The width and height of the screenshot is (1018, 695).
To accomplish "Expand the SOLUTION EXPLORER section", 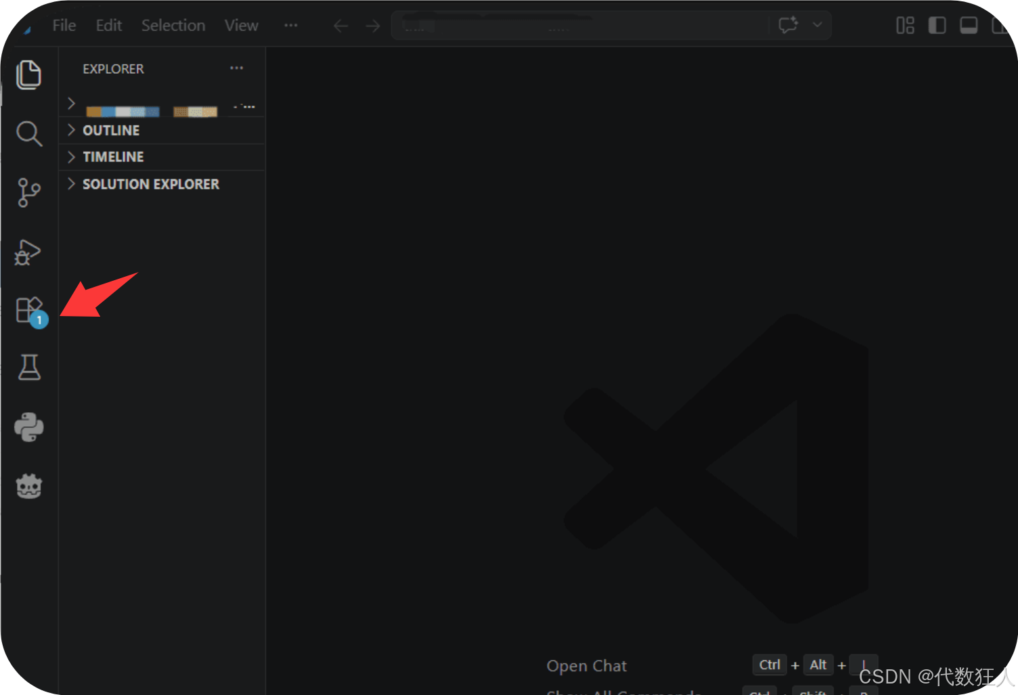I will 162,184.
